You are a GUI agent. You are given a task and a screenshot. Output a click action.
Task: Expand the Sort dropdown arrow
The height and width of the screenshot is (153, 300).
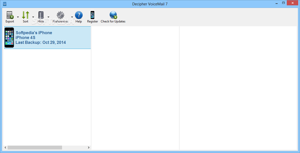click(33, 17)
